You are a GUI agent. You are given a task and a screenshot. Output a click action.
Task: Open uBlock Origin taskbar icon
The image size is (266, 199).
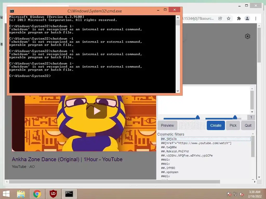(x=53, y=194)
